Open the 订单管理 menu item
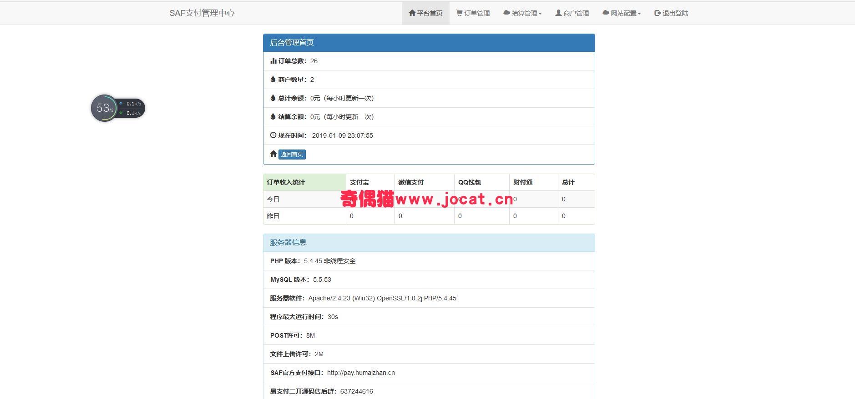The image size is (855, 399). pos(473,13)
